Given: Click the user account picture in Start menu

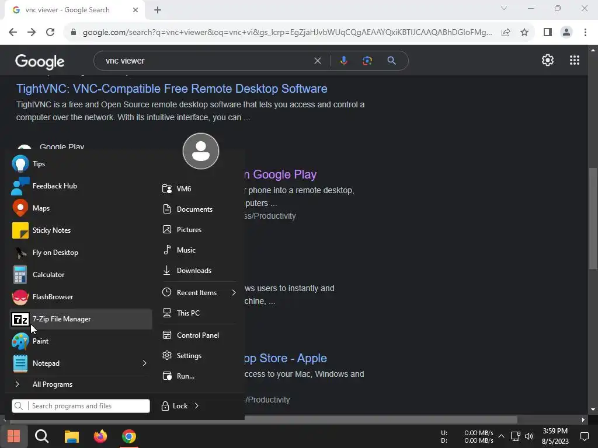Looking at the screenshot, I should (x=201, y=151).
